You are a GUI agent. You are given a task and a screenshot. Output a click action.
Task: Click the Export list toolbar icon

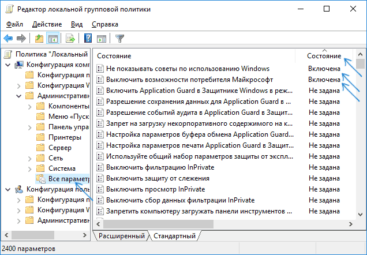70,39
